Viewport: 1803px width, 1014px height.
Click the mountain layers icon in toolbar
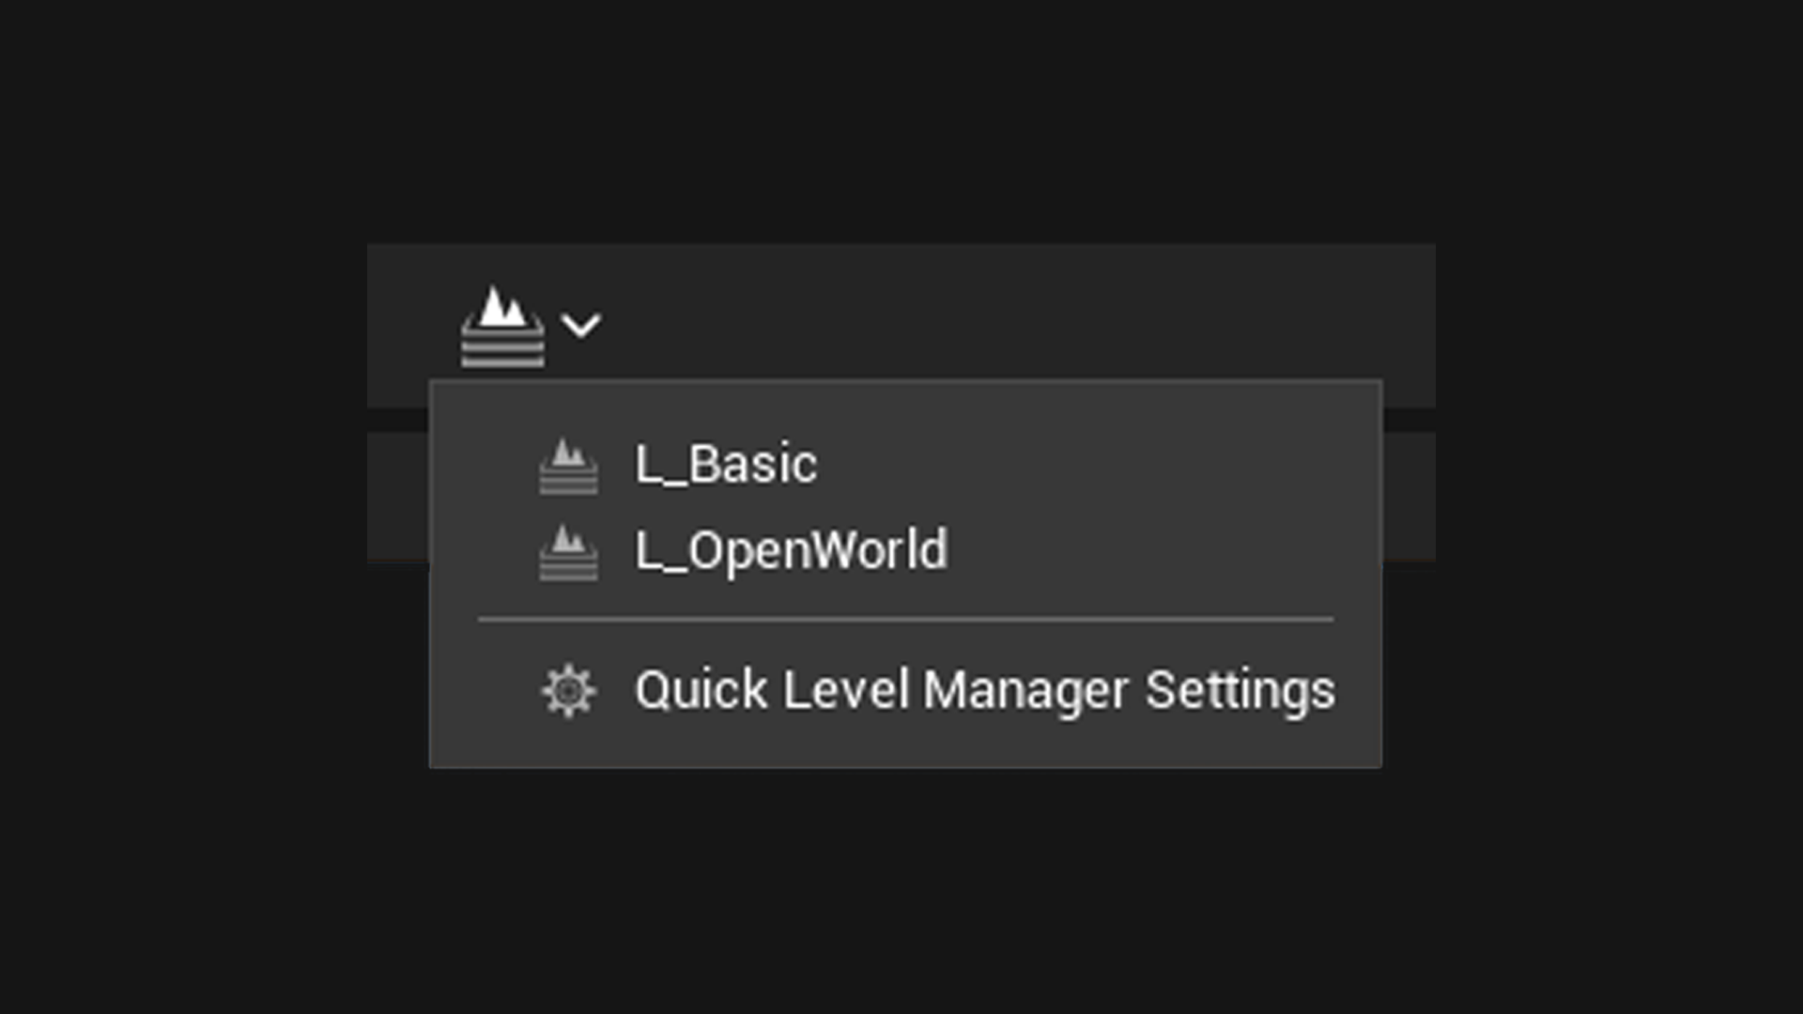[x=502, y=327]
